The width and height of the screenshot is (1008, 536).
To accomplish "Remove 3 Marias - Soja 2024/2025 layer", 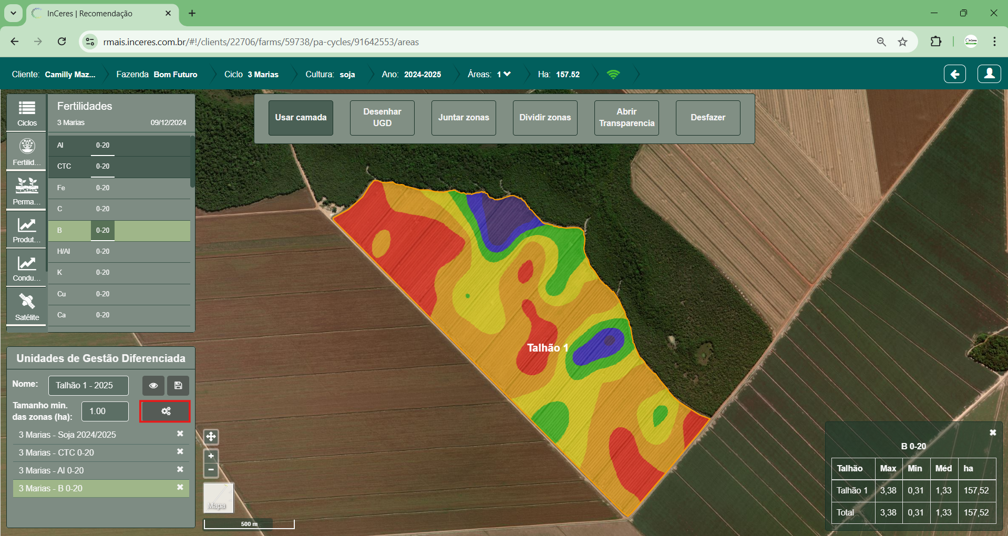I will (180, 434).
